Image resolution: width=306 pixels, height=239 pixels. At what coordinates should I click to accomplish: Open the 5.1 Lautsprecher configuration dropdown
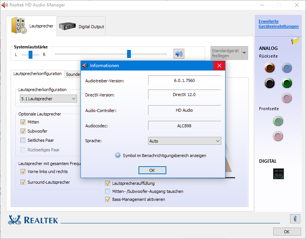pos(48,99)
